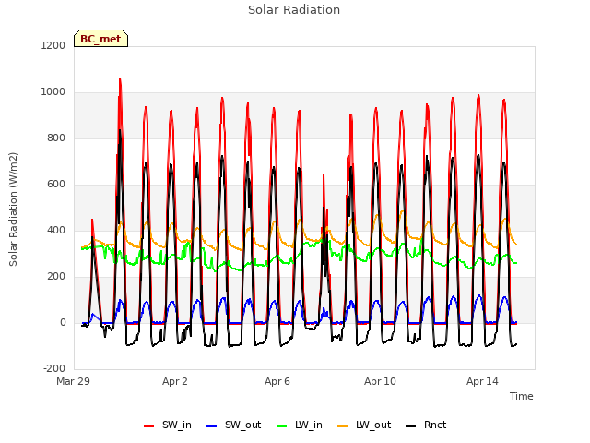Screen dimensions: 590x443
Task: Toggle the LW_out legend entry
Action: (x=364, y=425)
